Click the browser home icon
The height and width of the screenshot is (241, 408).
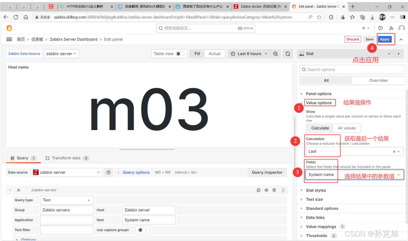[26, 17]
